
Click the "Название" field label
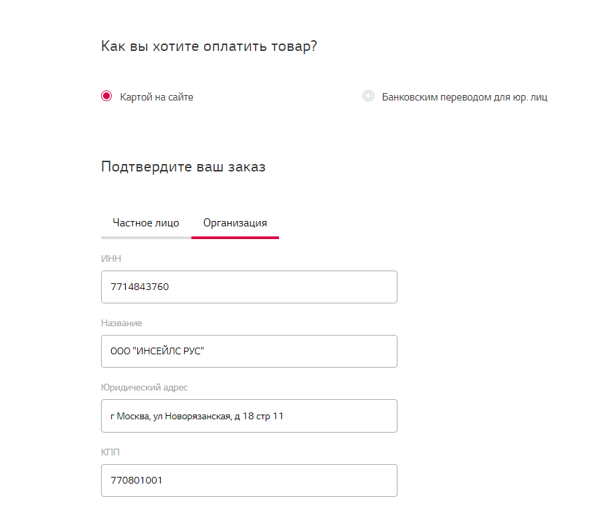click(121, 323)
